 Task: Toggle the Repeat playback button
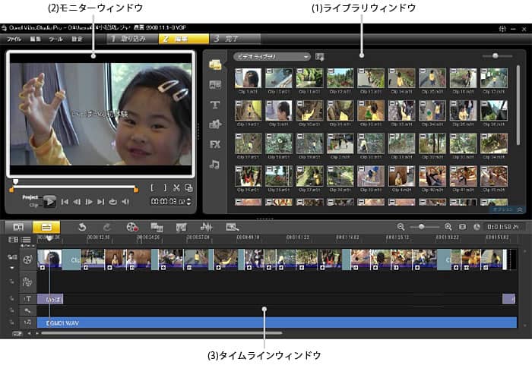pos(113,202)
